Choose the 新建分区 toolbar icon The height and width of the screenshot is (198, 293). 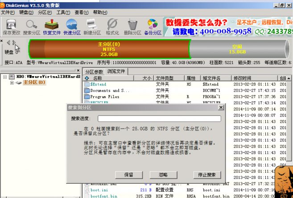92,27
